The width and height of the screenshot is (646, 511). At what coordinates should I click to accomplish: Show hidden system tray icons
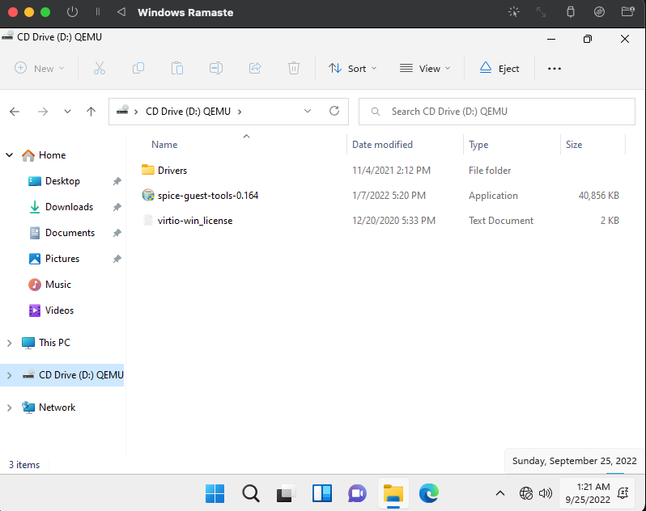[x=500, y=493]
